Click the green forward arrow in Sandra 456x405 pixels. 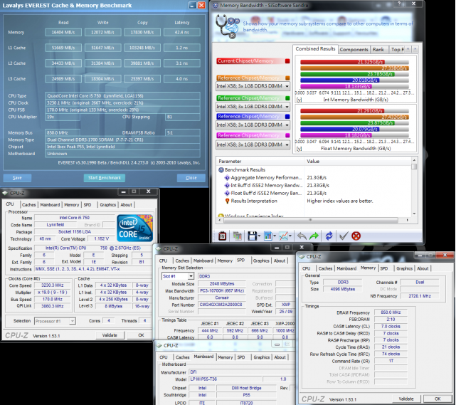(314, 236)
